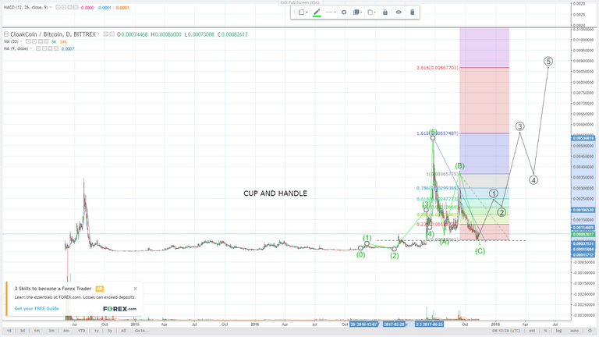Click the FOREX.com logo in ad
This screenshot has width=599, height=337.
119,308
